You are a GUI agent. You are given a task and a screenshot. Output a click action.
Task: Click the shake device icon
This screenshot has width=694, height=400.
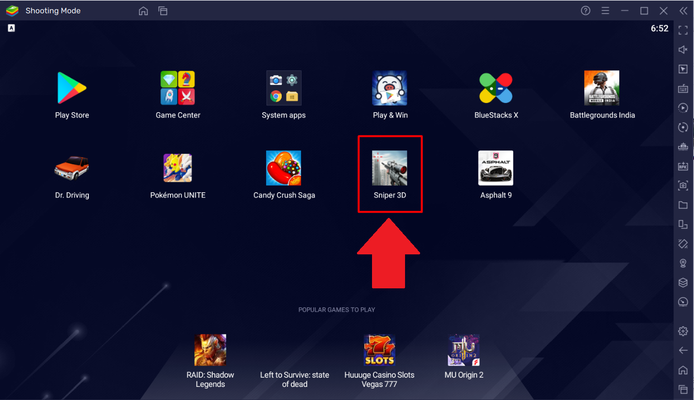click(683, 244)
